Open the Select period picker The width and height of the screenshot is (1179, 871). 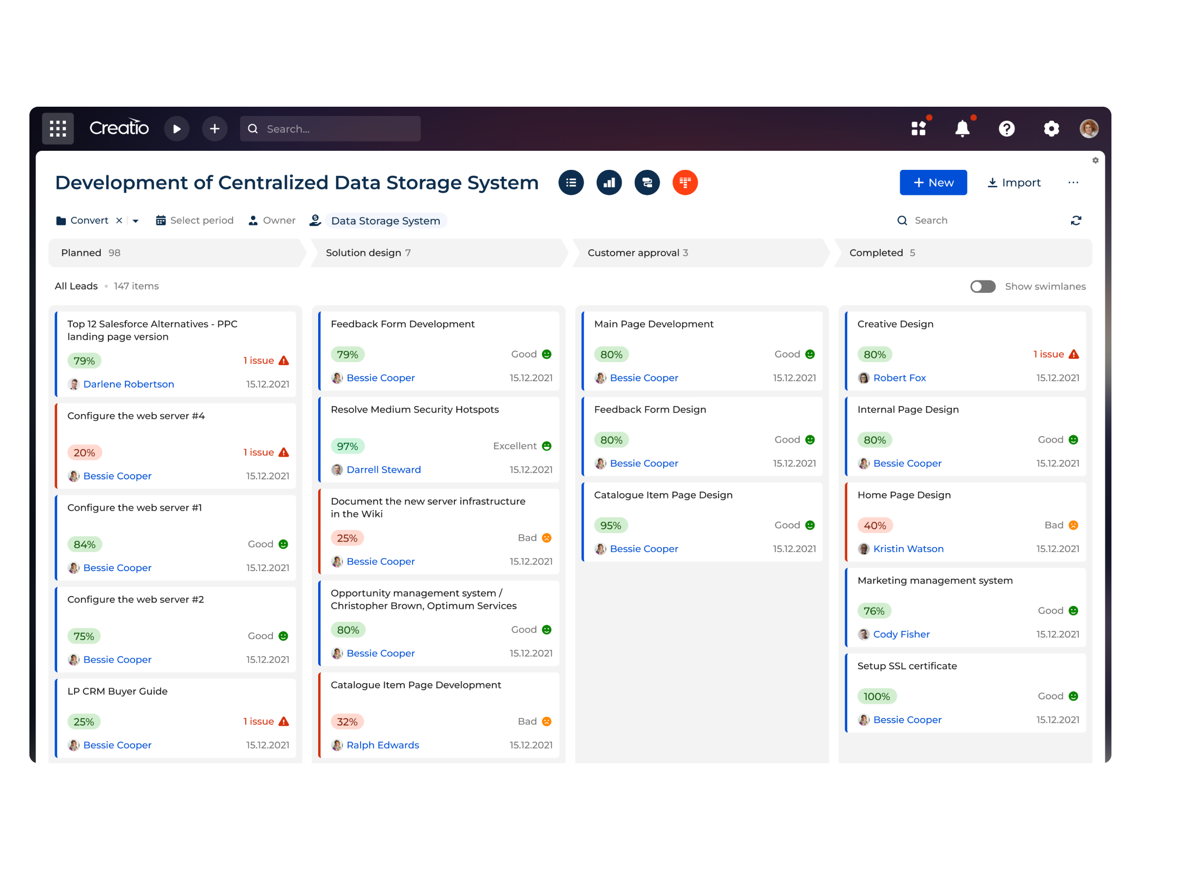(x=195, y=220)
